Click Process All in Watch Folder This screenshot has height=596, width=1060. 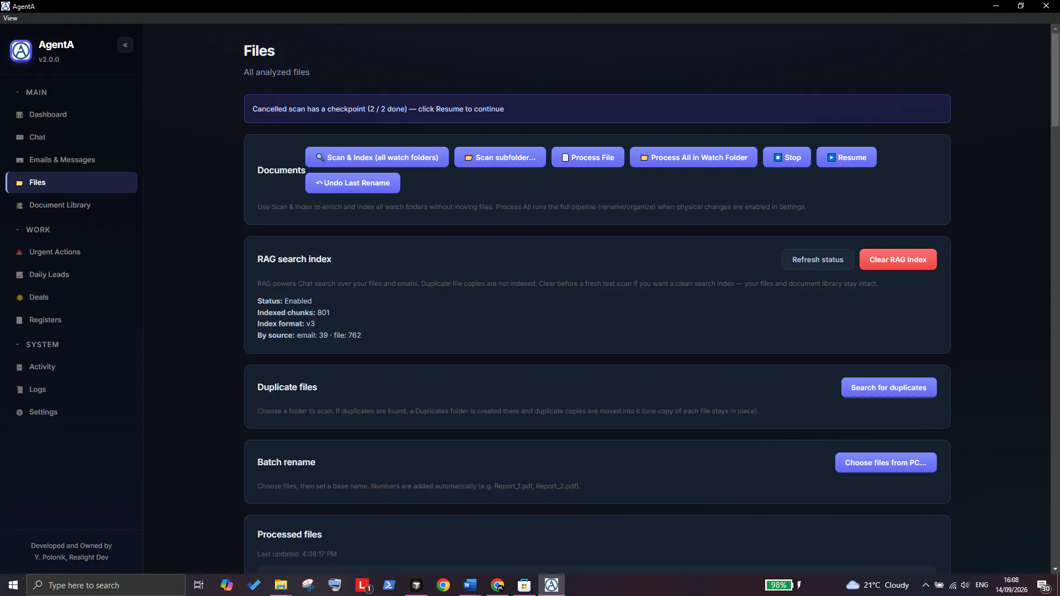[x=693, y=157]
